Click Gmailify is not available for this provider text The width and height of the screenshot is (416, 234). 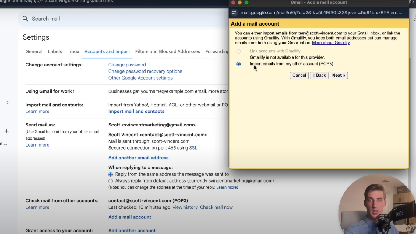[287, 57]
